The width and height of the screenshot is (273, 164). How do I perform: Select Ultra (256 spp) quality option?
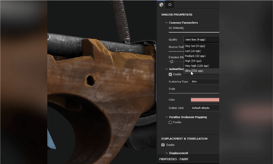(x=194, y=71)
